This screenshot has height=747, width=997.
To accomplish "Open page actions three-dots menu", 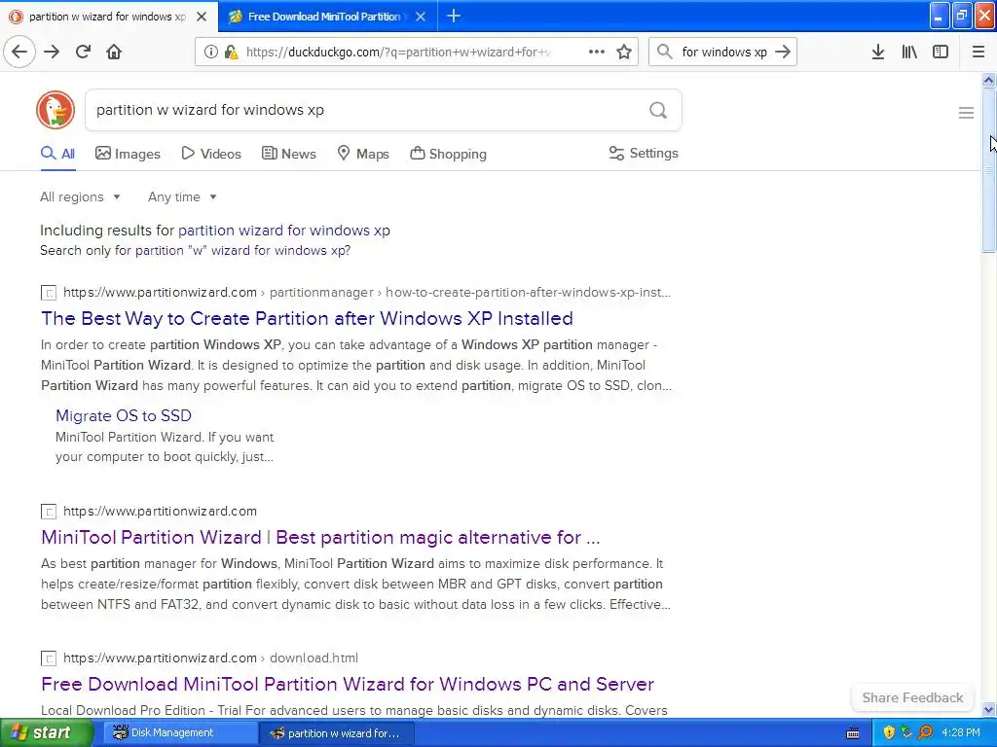I will (597, 52).
